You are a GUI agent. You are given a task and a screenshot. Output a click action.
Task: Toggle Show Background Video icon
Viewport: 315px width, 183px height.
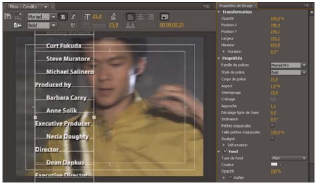(x=164, y=17)
